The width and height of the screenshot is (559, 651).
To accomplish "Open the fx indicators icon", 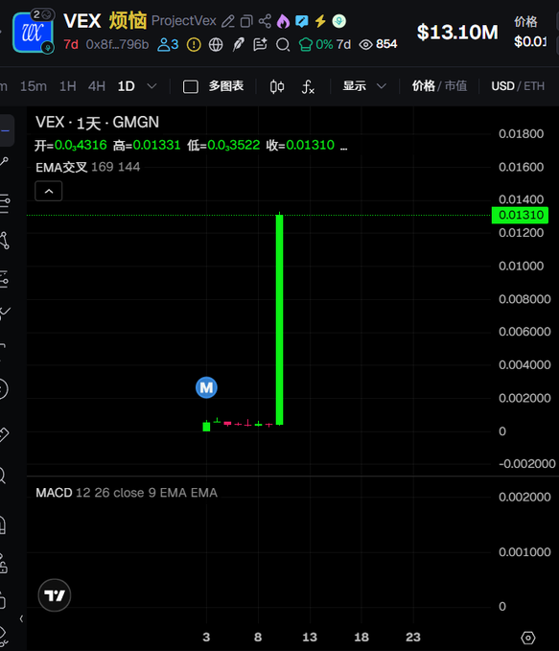I will coord(308,87).
